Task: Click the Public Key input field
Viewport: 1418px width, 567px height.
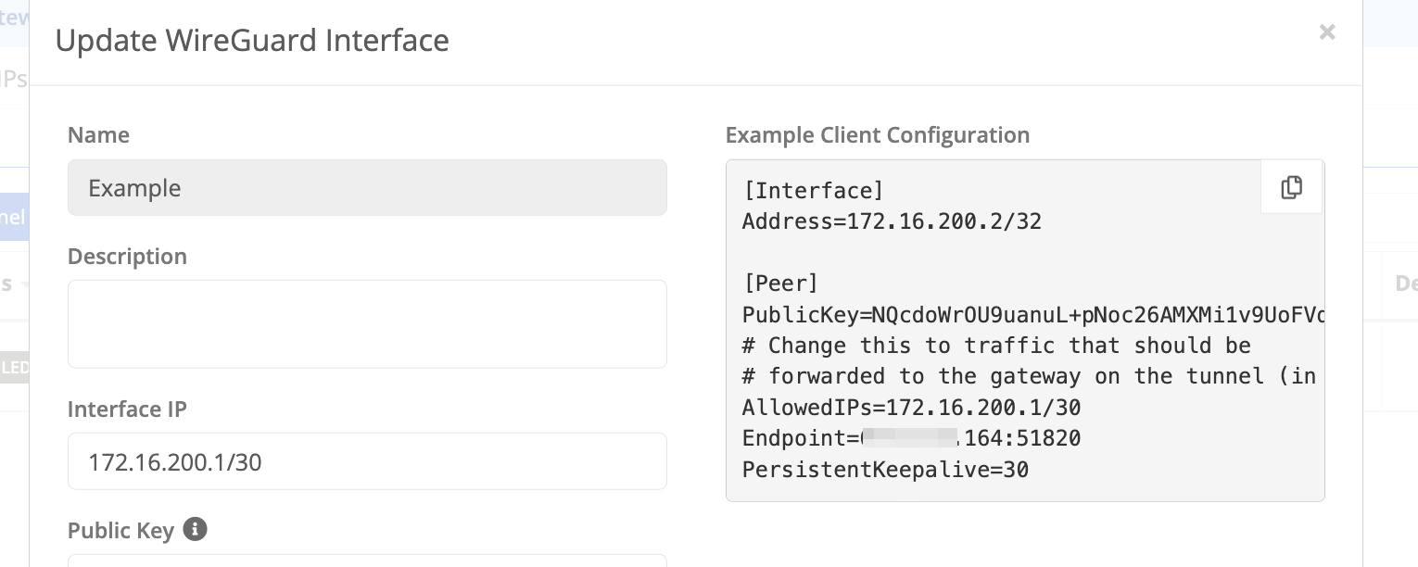Action: tap(367, 563)
